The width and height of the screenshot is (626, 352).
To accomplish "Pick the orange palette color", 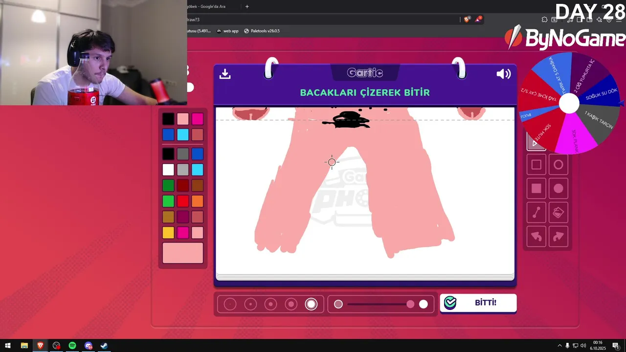I will pos(197,201).
